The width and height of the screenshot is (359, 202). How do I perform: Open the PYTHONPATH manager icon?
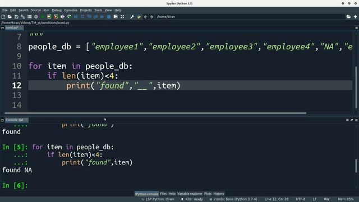pos(139,17)
